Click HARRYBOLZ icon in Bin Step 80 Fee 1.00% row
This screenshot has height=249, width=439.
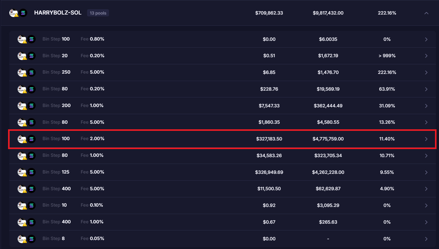click(22, 156)
